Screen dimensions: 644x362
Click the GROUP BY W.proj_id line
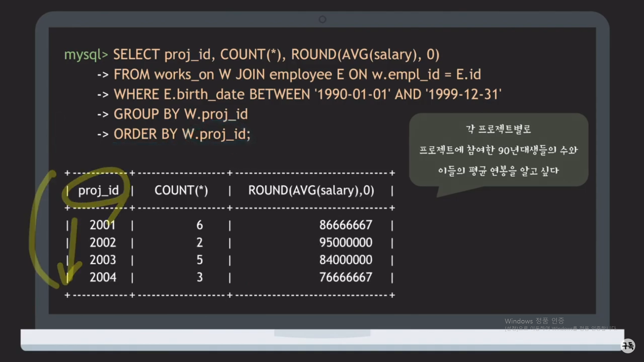tap(180, 114)
